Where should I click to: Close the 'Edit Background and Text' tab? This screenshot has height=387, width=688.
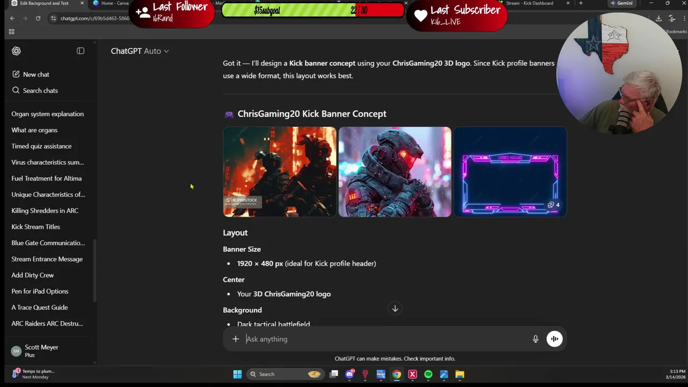82,3
